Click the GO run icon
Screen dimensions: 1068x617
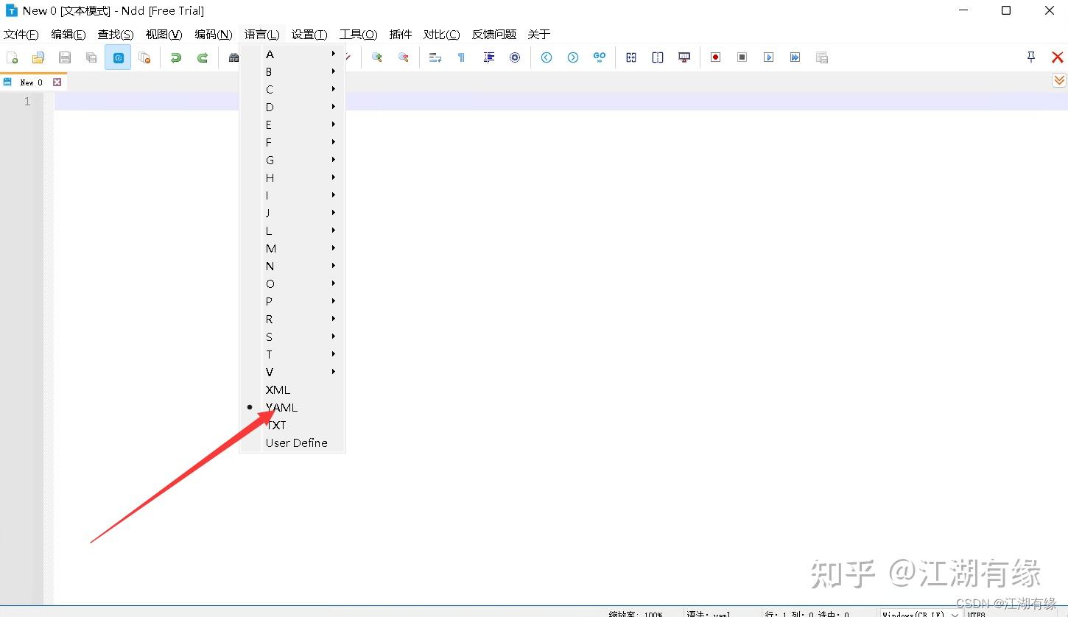[600, 57]
